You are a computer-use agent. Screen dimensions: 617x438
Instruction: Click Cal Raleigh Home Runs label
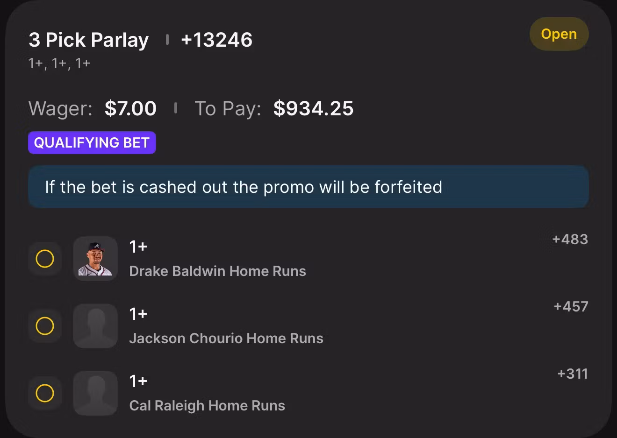pos(207,406)
